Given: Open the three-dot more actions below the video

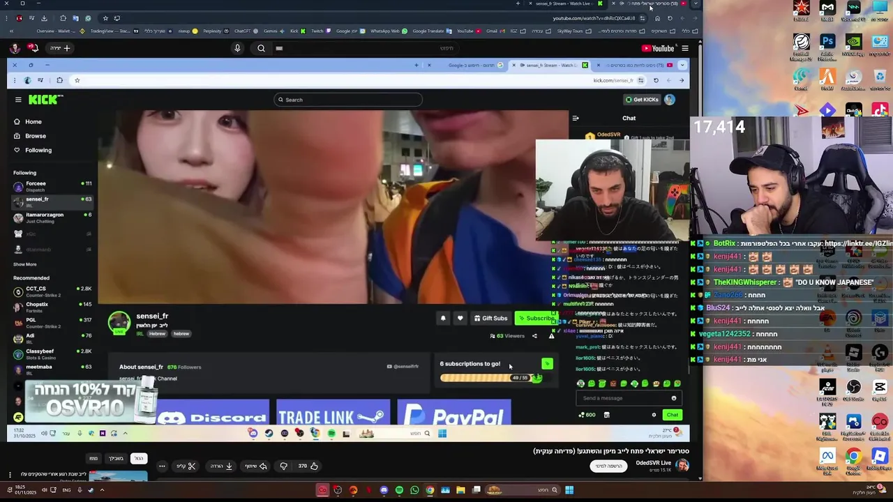Looking at the screenshot, I should point(162,466).
